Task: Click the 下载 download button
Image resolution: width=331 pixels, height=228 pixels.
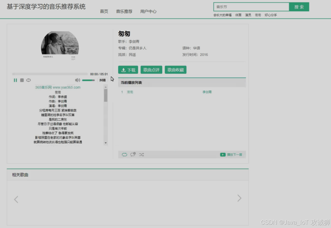Action: [128, 70]
